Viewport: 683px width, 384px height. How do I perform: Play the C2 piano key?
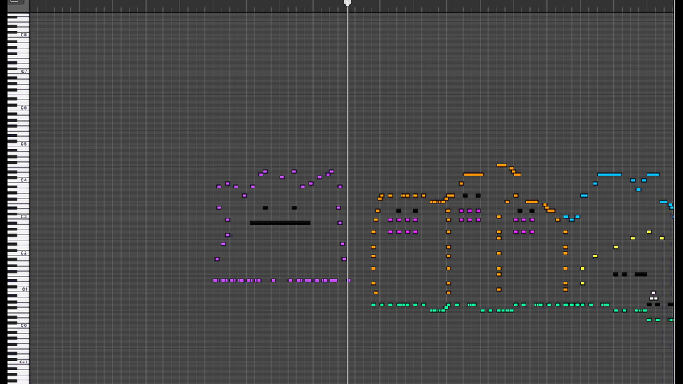pos(18,253)
